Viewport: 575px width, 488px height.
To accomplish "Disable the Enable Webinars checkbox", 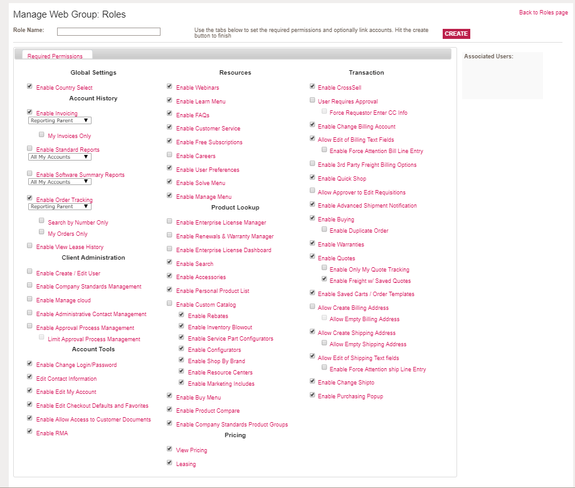I will (170, 87).
